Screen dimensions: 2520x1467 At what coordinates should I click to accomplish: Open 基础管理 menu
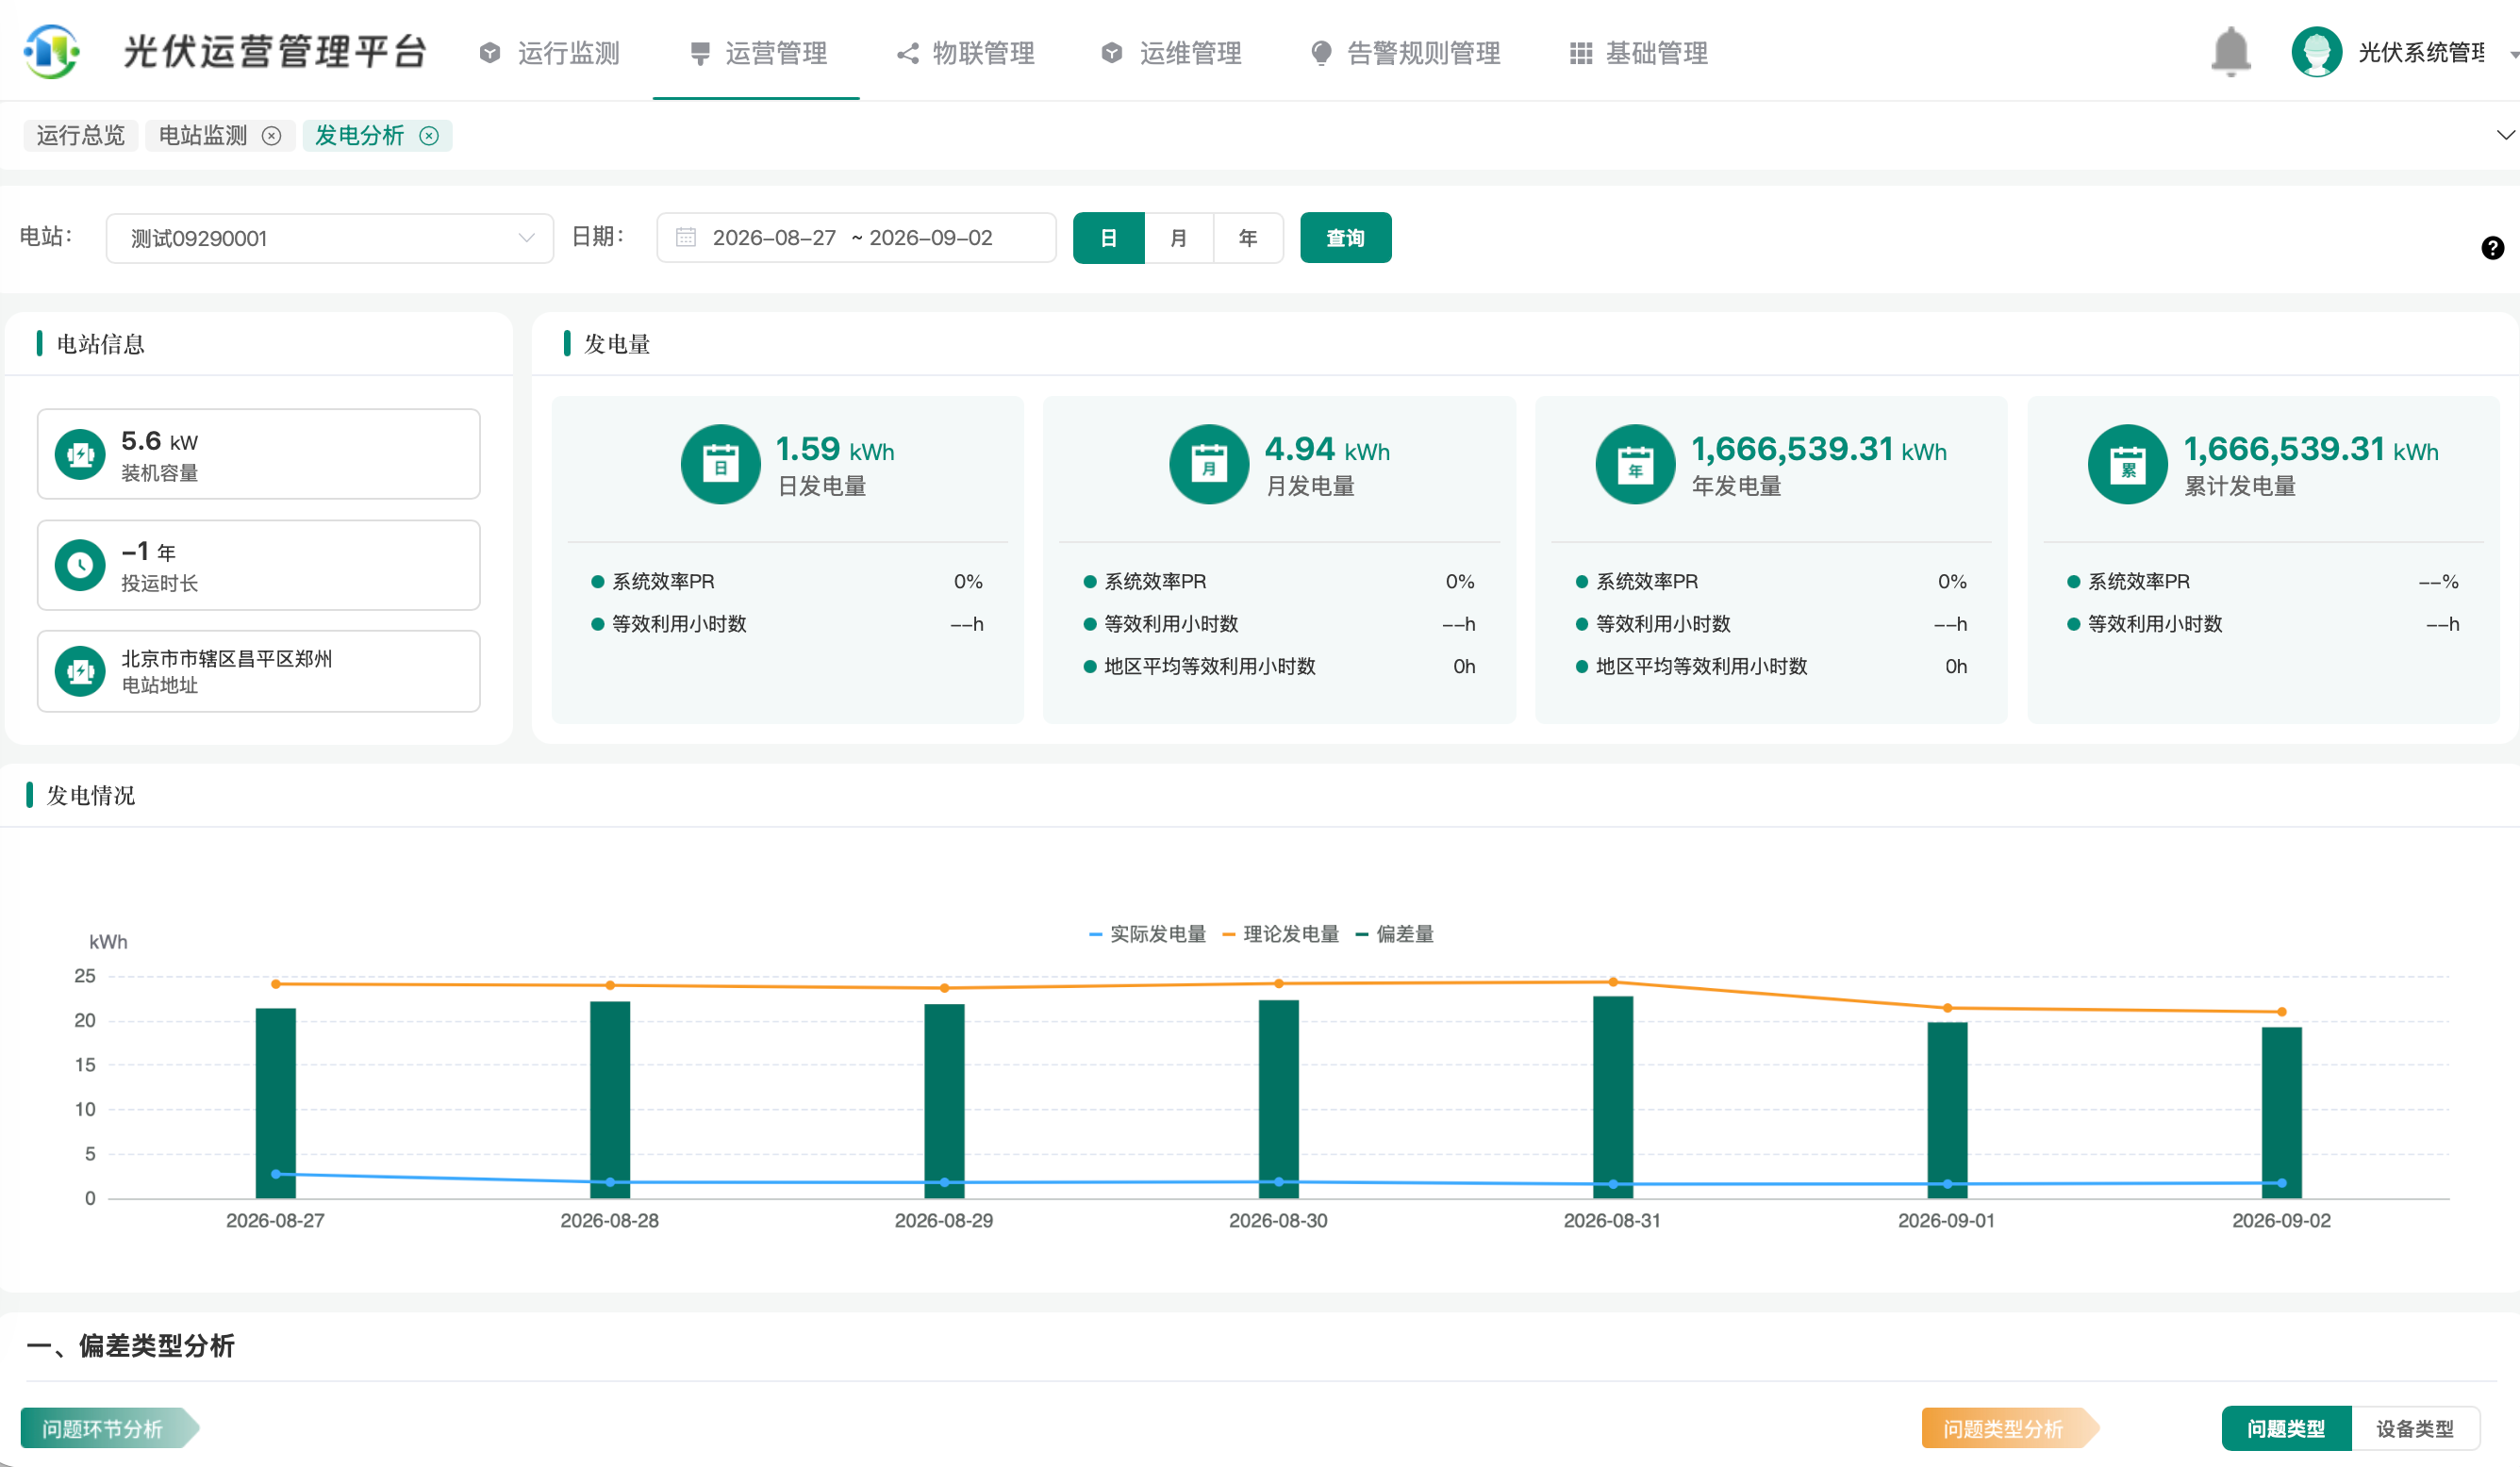click(1639, 53)
